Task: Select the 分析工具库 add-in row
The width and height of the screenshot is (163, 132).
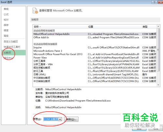Action: [95, 61]
